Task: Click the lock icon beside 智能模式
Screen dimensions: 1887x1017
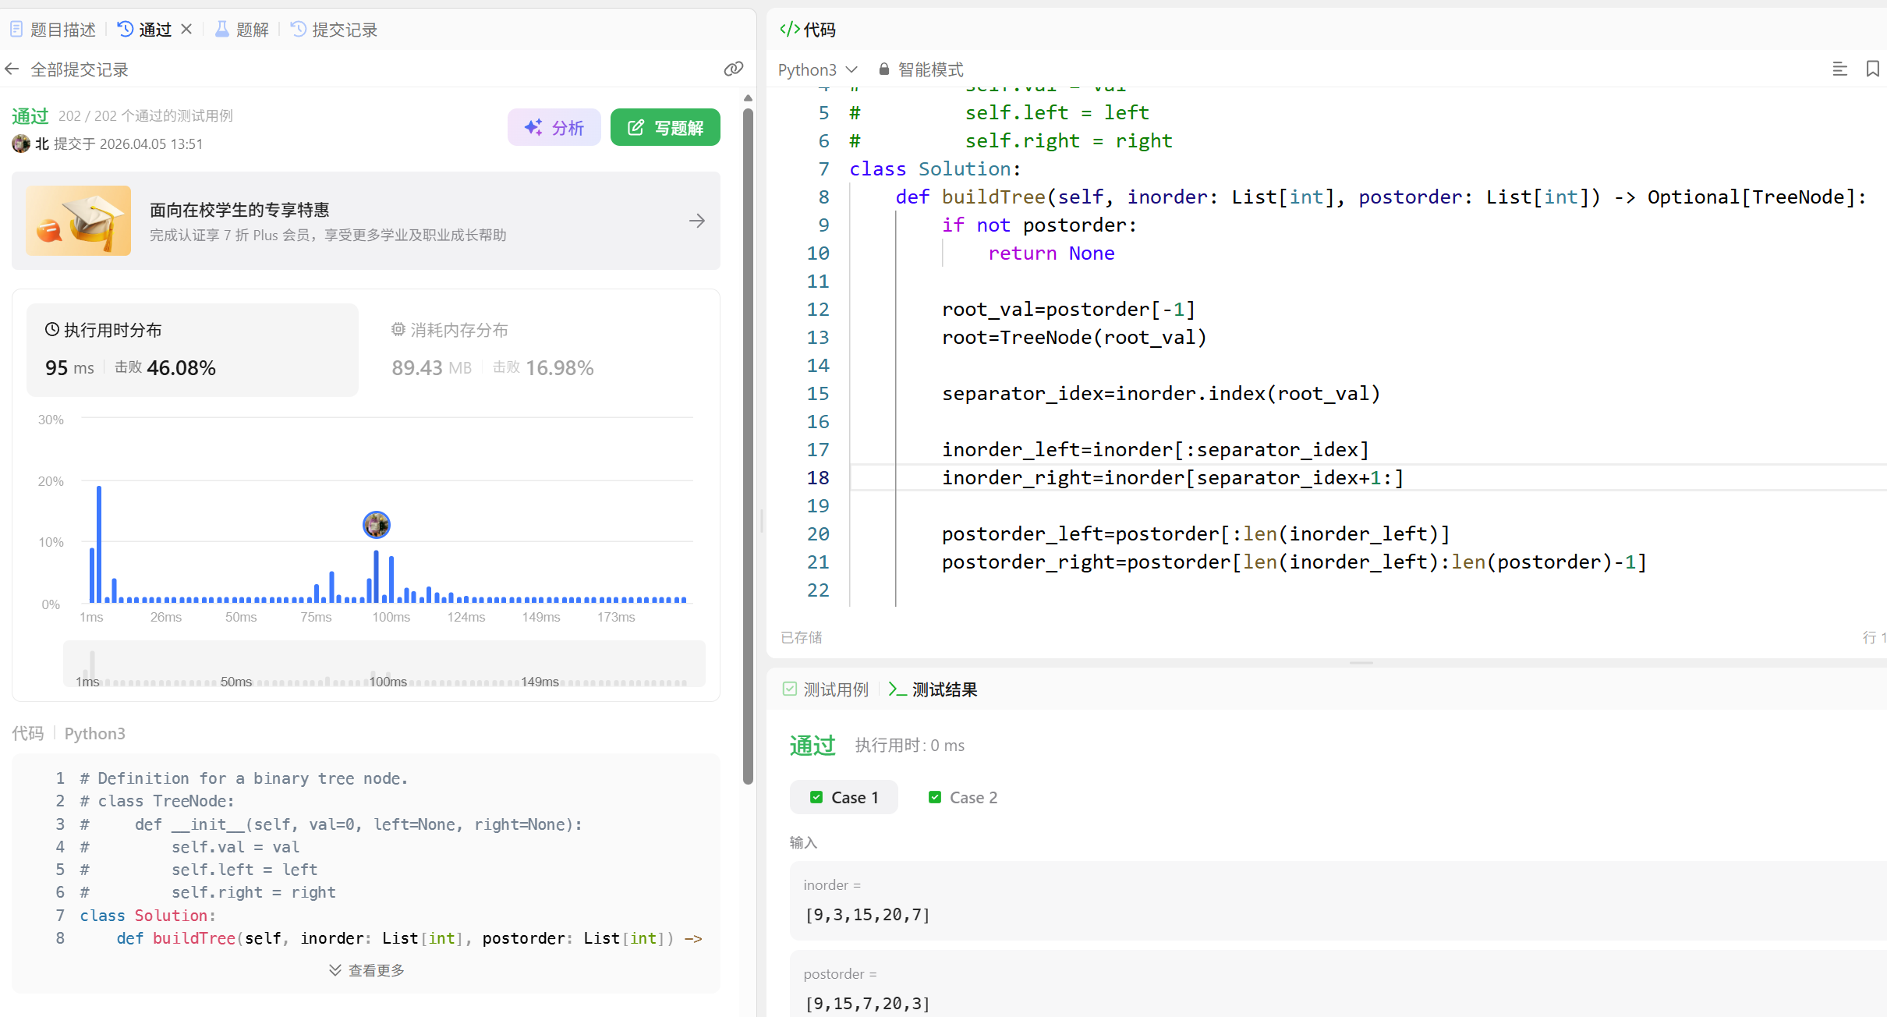Action: [883, 69]
